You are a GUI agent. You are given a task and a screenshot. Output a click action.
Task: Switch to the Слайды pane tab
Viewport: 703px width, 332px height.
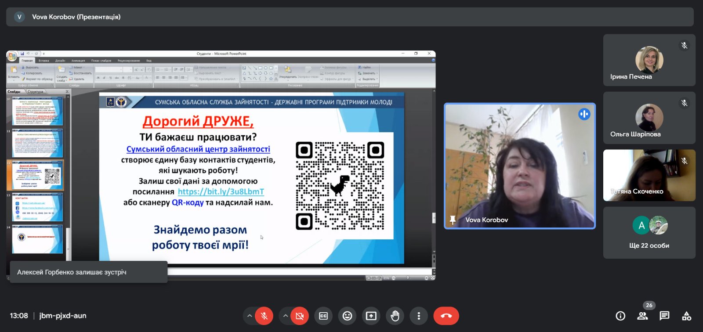point(14,92)
